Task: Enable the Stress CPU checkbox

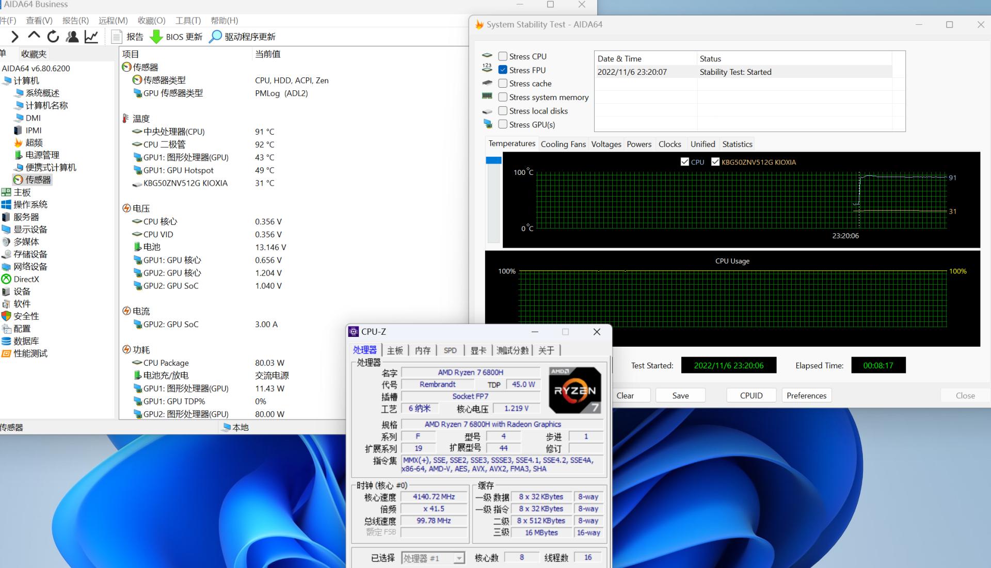Action: pos(503,56)
